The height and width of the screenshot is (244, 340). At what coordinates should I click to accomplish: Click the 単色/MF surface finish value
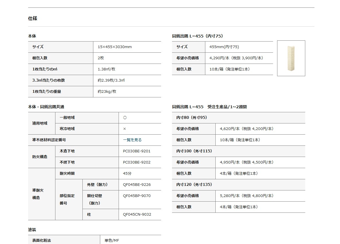(x=112, y=241)
